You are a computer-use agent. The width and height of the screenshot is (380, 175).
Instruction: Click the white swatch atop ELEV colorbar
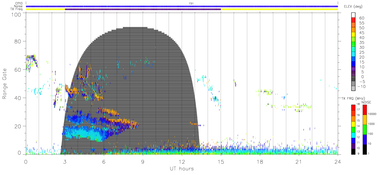tap(353, 15)
